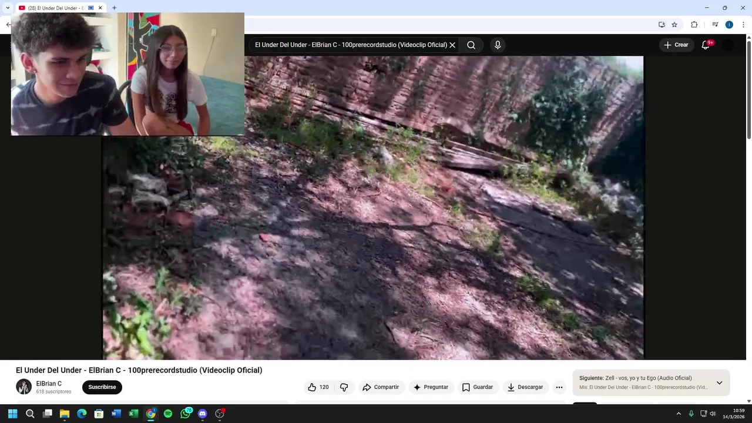Open a new browser tab
Screen dimensions: 752x423
114,8
